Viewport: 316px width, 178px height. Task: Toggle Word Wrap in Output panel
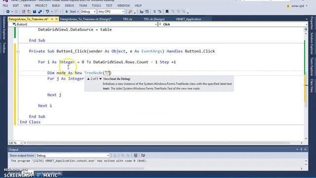(x=143, y=155)
